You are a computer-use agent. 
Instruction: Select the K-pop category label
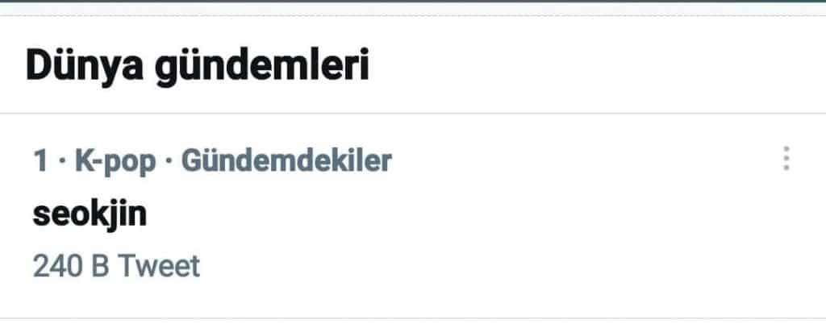click(x=115, y=161)
